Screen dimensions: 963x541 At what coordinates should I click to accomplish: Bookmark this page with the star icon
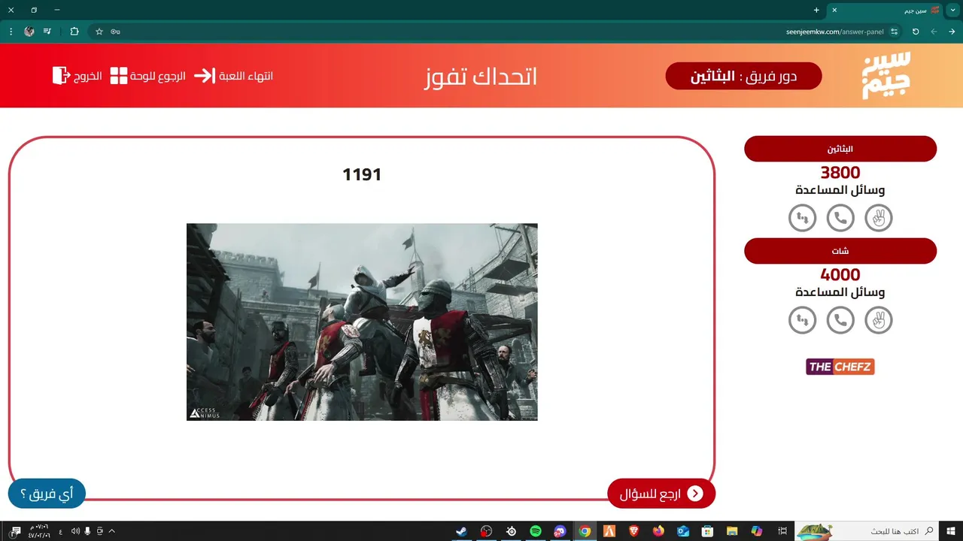tap(99, 32)
